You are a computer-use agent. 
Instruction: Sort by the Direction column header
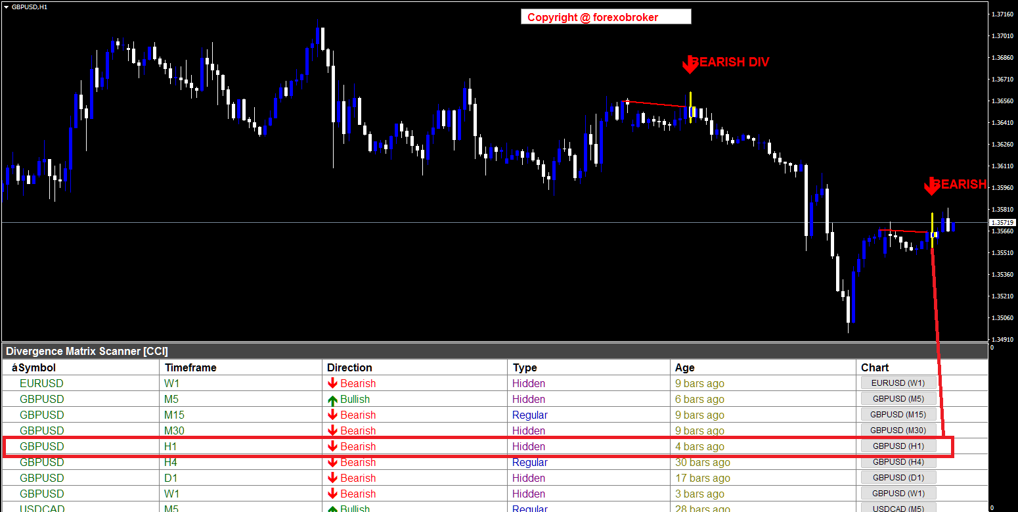(415, 367)
